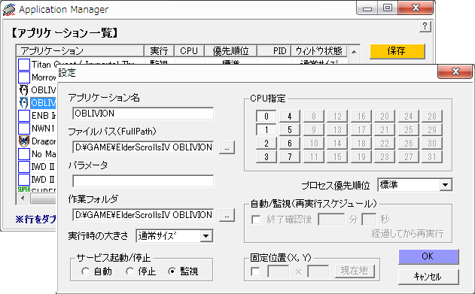Click the 秒 seconds input field
Image resolution: width=475 pixels, height=294 pixels.
point(370,220)
